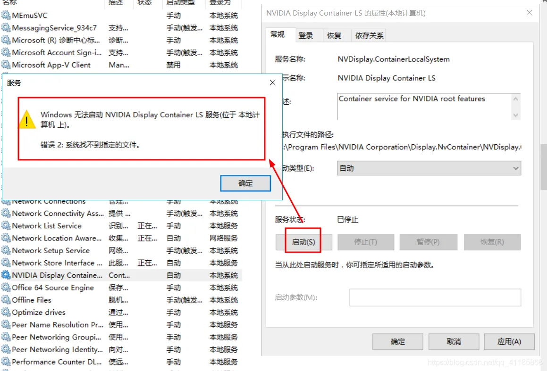The width and height of the screenshot is (547, 371).
Task: Click 已停止 service status text
Action: click(x=347, y=220)
